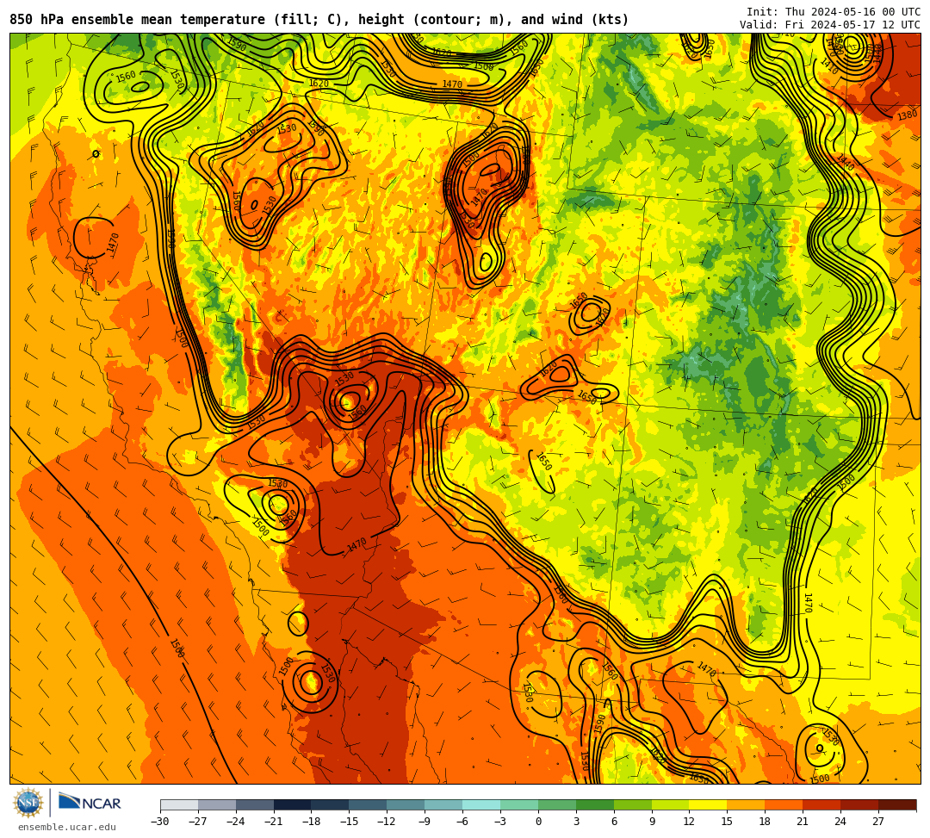Screen dimensions: 930x838
Task: Pick the colorbar swatch between −6 and −3
Action: pos(481,804)
